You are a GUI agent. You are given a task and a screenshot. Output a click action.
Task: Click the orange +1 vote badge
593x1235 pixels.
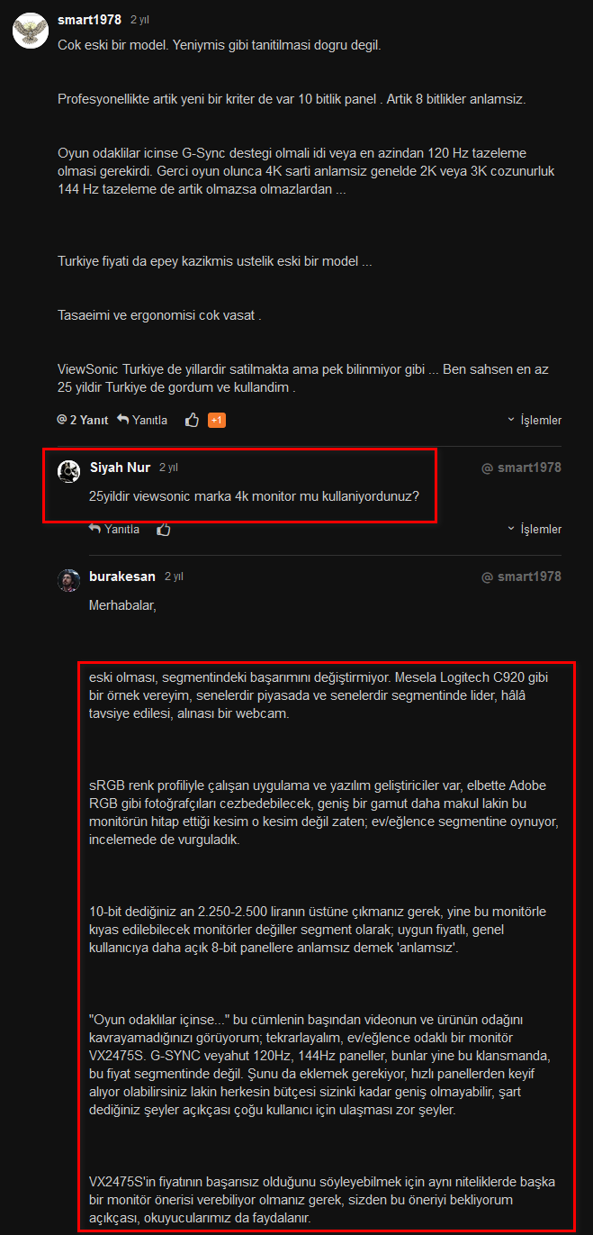point(217,420)
